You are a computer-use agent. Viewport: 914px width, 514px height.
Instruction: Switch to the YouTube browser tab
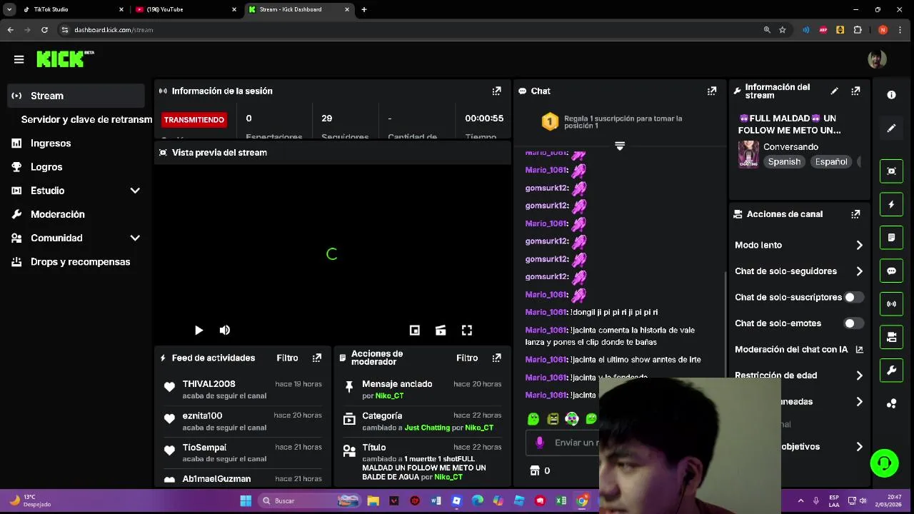186,9
